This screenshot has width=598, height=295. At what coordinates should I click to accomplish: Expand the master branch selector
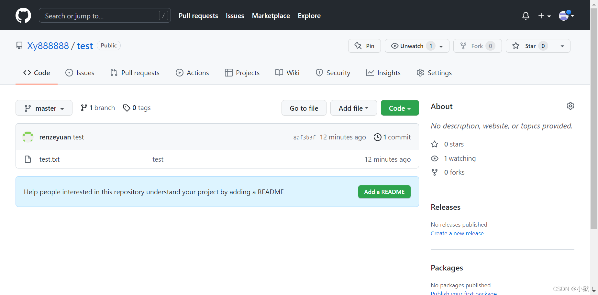coord(44,108)
